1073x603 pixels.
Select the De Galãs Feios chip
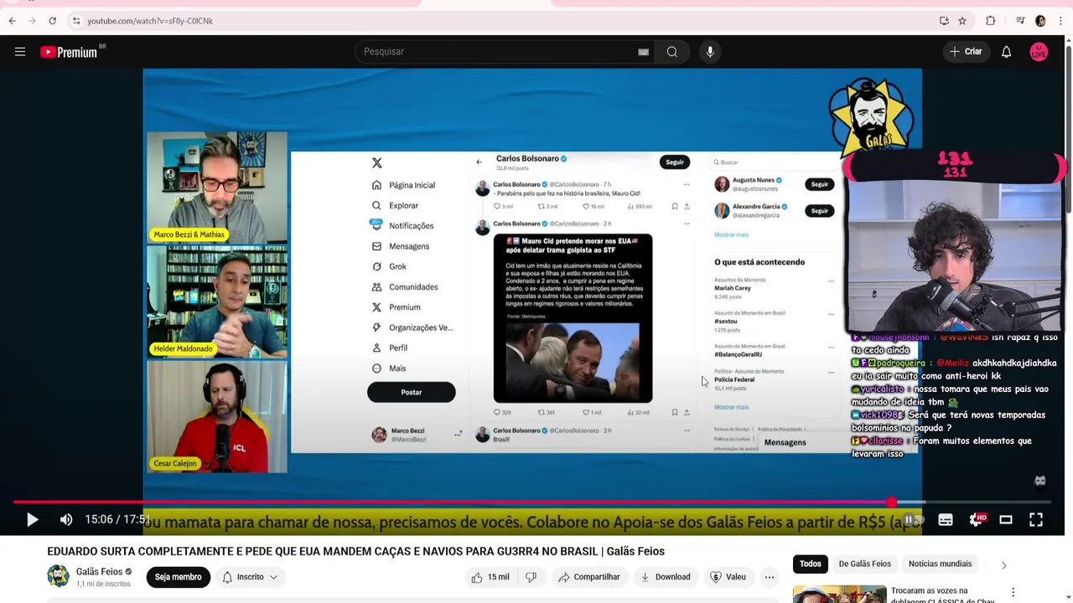click(x=864, y=564)
